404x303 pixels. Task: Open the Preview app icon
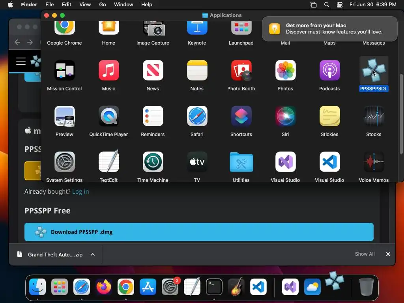click(64, 116)
